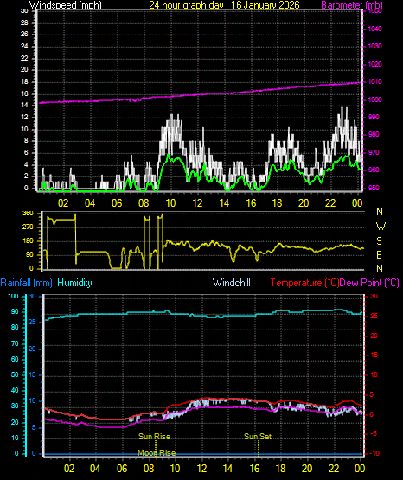Click the 100 value on the humidity axis
The width and height of the screenshot is (403, 480).
(x=13, y=297)
